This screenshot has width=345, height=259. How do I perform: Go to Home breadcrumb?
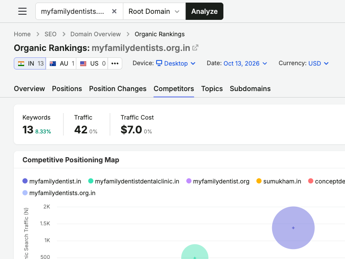coord(22,34)
